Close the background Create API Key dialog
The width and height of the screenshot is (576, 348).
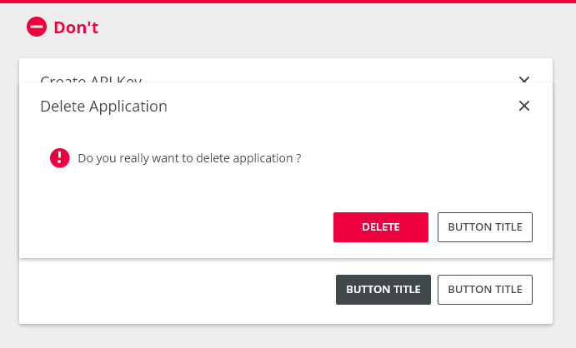click(x=524, y=79)
